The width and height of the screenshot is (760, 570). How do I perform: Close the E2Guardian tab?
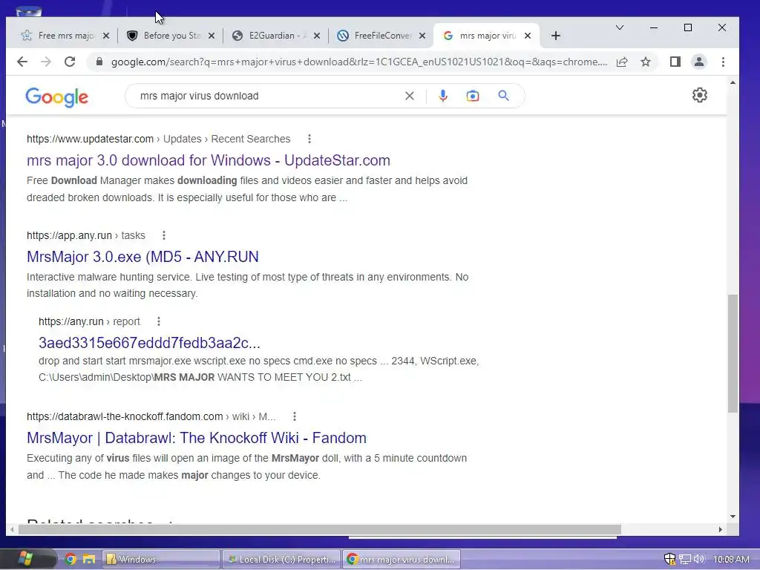(316, 36)
